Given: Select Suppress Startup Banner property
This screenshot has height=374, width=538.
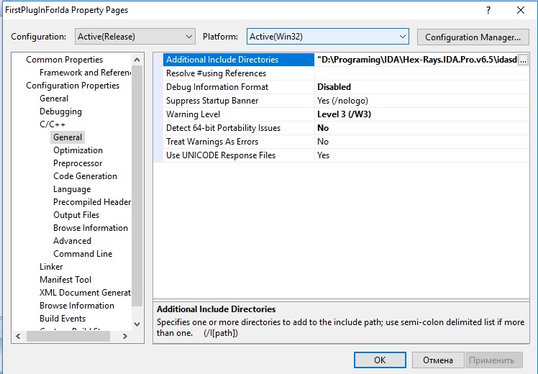Looking at the screenshot, I should pos(239,101).
